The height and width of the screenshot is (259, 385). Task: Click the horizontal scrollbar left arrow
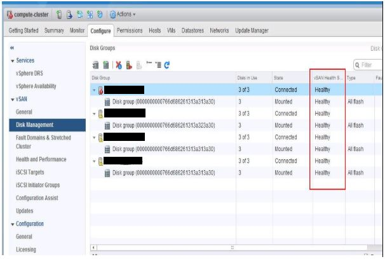93,248
